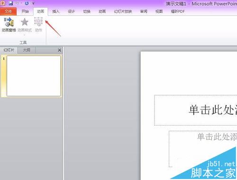Image resolution: width=237 pixels, height=180 pixels.
Task: Switch to the 切换 (Transitions) ribbon tab
Action: click(x=87, y=11)
